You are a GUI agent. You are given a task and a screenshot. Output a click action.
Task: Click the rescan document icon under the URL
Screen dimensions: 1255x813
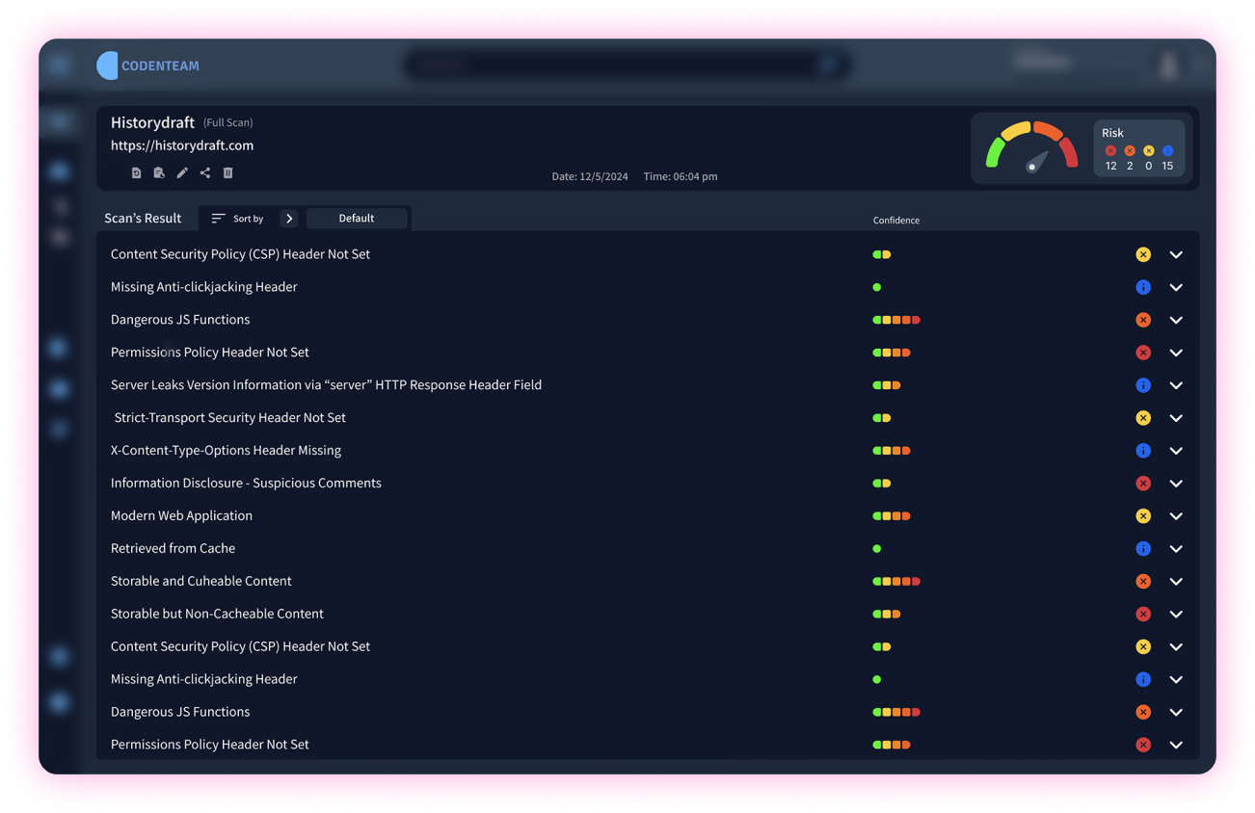pyautogui.click(x=136, y=173)
